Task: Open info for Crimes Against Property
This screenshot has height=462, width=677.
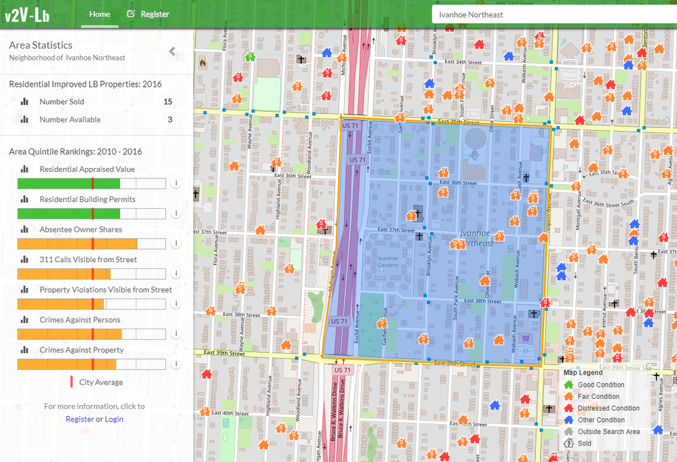Action: click(x=176, y=364)
